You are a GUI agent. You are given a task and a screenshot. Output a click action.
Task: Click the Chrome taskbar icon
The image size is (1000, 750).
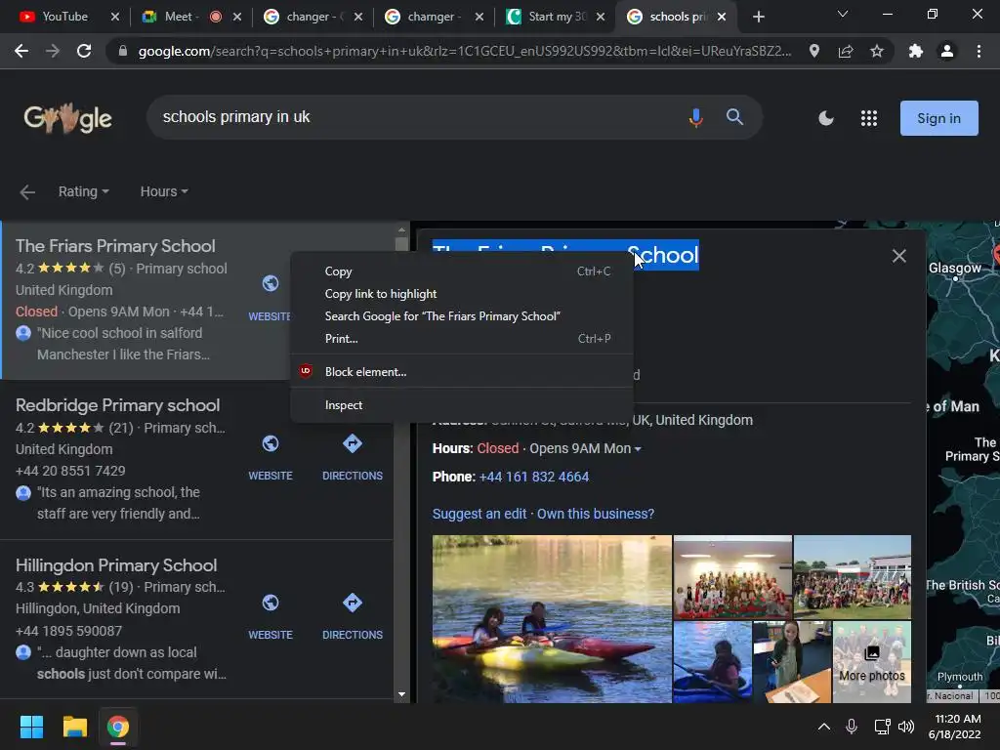tap(117, 727)
